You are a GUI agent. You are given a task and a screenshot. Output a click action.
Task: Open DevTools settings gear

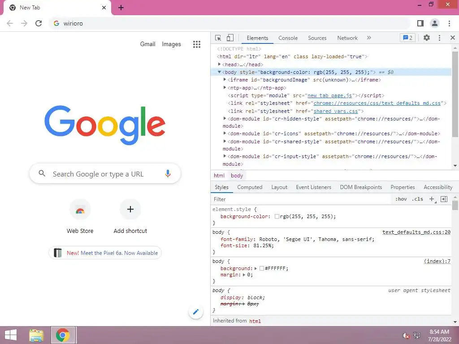427,38
